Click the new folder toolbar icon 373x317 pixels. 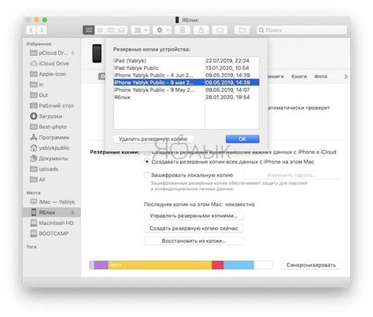[242, 30]
